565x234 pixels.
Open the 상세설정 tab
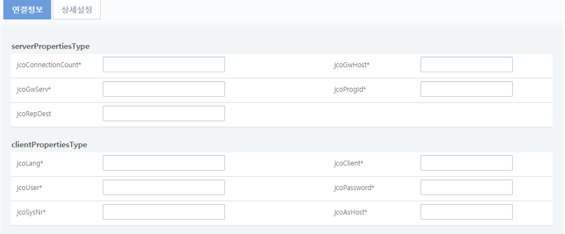point(77,9)
